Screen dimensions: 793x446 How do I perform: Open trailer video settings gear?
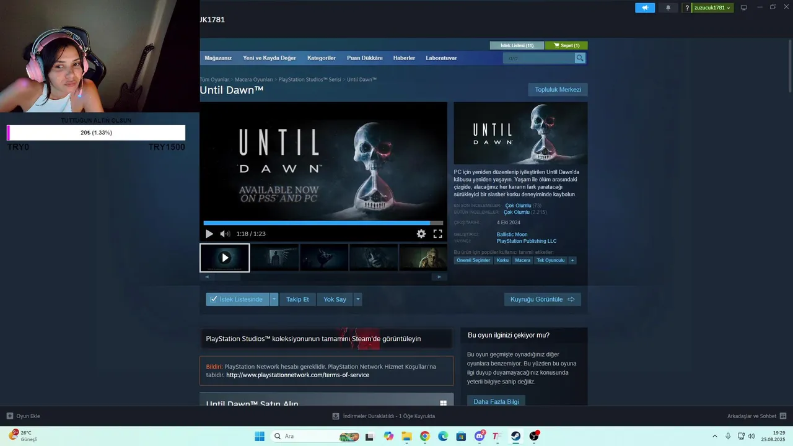421,234
